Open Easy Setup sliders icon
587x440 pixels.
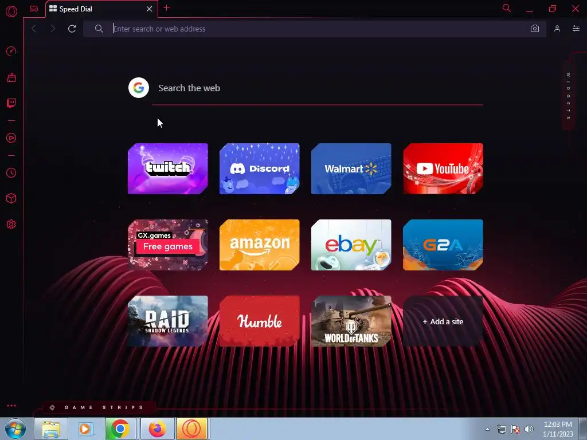tap(576, 29)
